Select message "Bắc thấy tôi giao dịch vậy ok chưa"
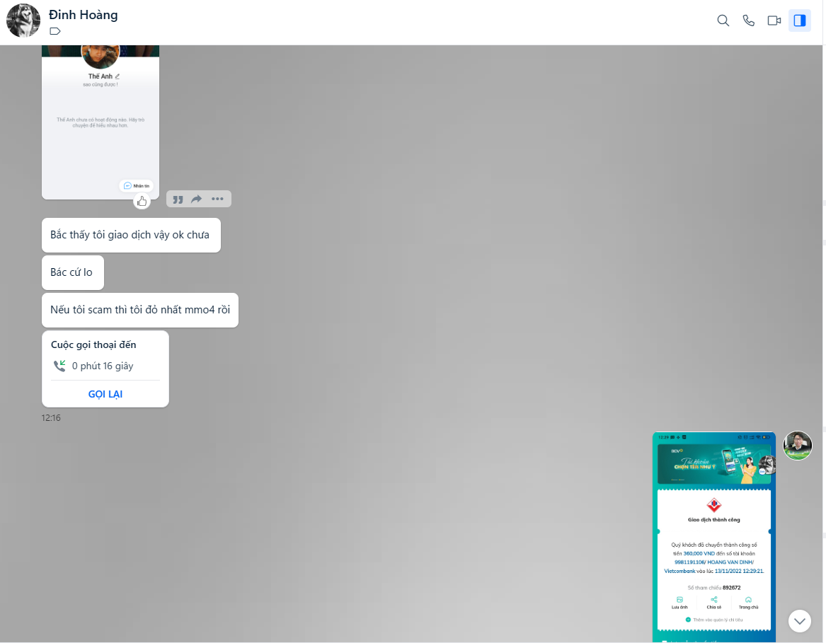The image size is (826, 643). coord(131,235)
